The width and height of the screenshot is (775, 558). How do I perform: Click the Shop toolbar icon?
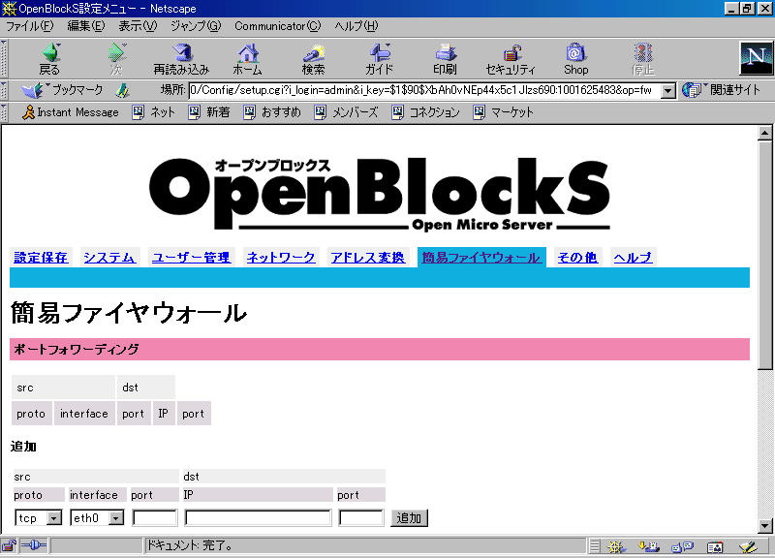pos(576,59)
